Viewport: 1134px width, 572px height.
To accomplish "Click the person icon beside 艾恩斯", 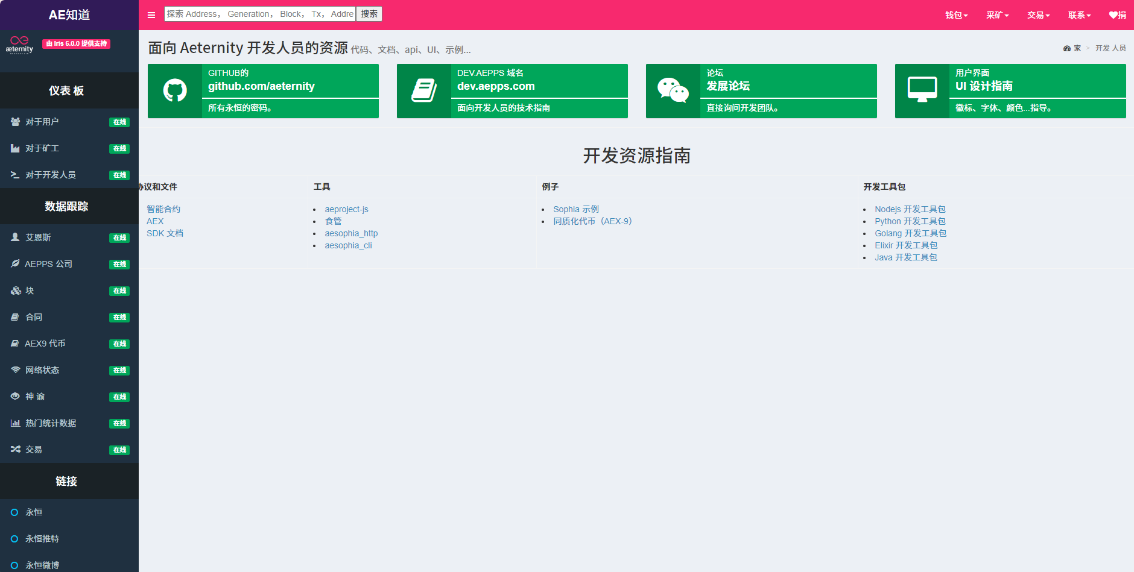I will click(15, 237).
